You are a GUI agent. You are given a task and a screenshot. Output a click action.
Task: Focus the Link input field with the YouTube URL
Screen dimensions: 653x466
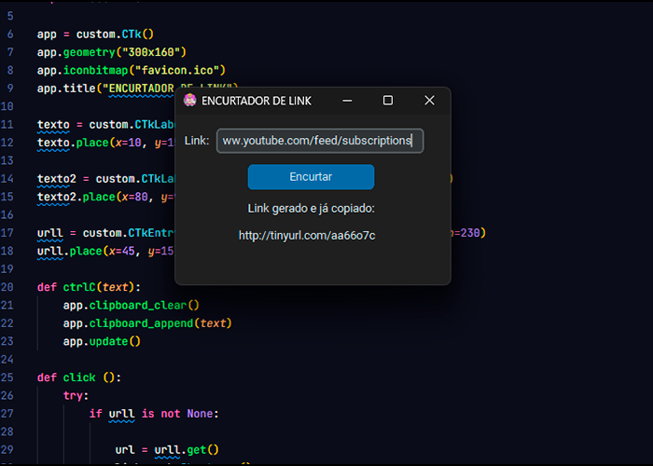point(320,141)
